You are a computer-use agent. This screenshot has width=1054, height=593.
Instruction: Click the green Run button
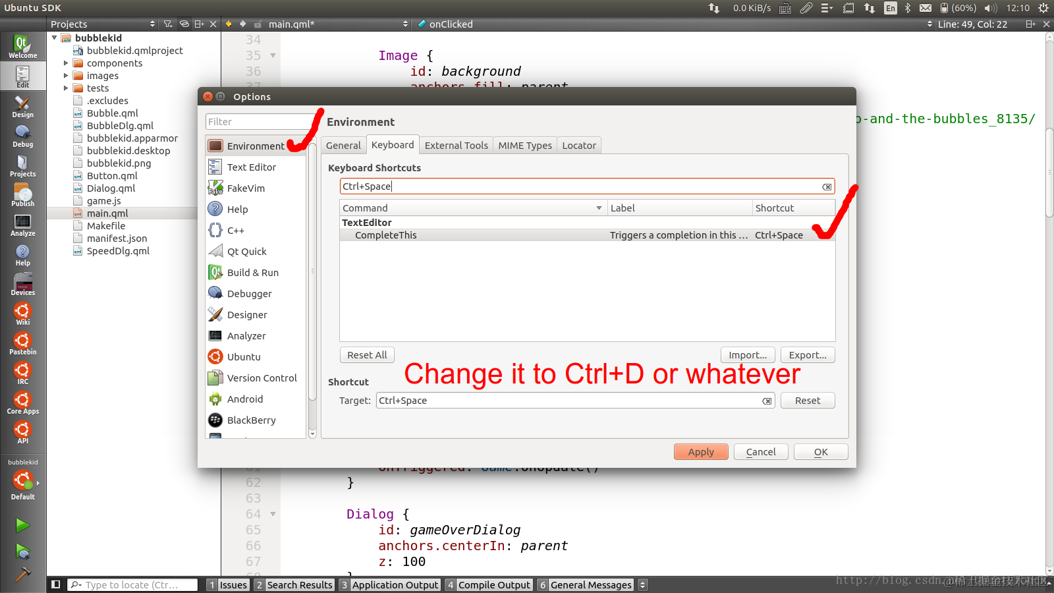(x=22, y=525)
